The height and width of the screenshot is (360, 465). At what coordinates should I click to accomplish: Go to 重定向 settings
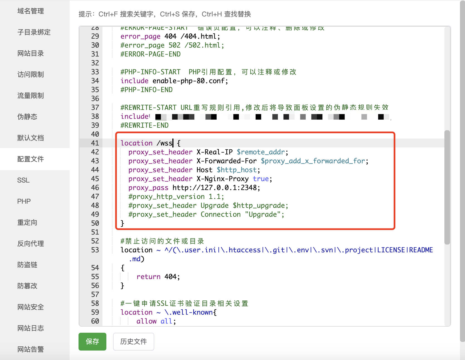pyautogui.click(x=27, y=223)
